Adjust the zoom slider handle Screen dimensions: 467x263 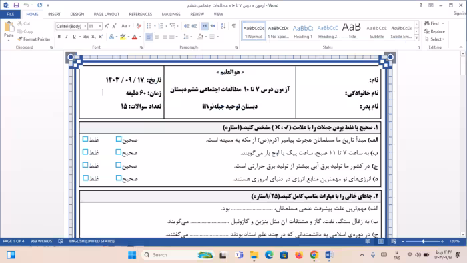pos(423,241)
